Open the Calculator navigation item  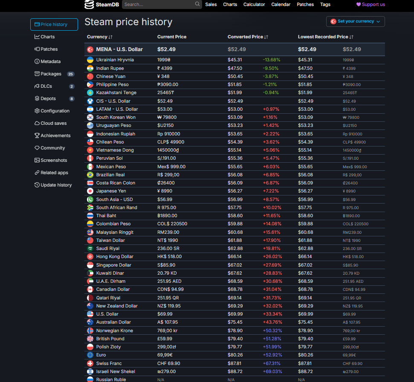coord(254,4)
